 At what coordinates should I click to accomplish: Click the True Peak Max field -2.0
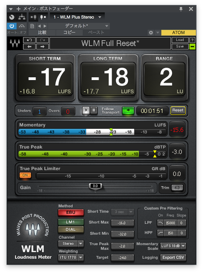tap(122, 246)
